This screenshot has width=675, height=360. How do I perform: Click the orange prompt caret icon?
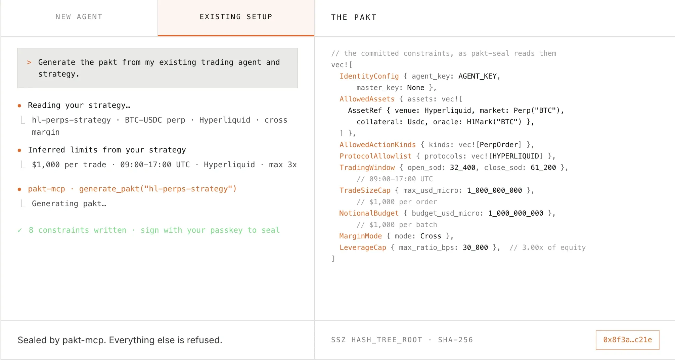[29, 62]
